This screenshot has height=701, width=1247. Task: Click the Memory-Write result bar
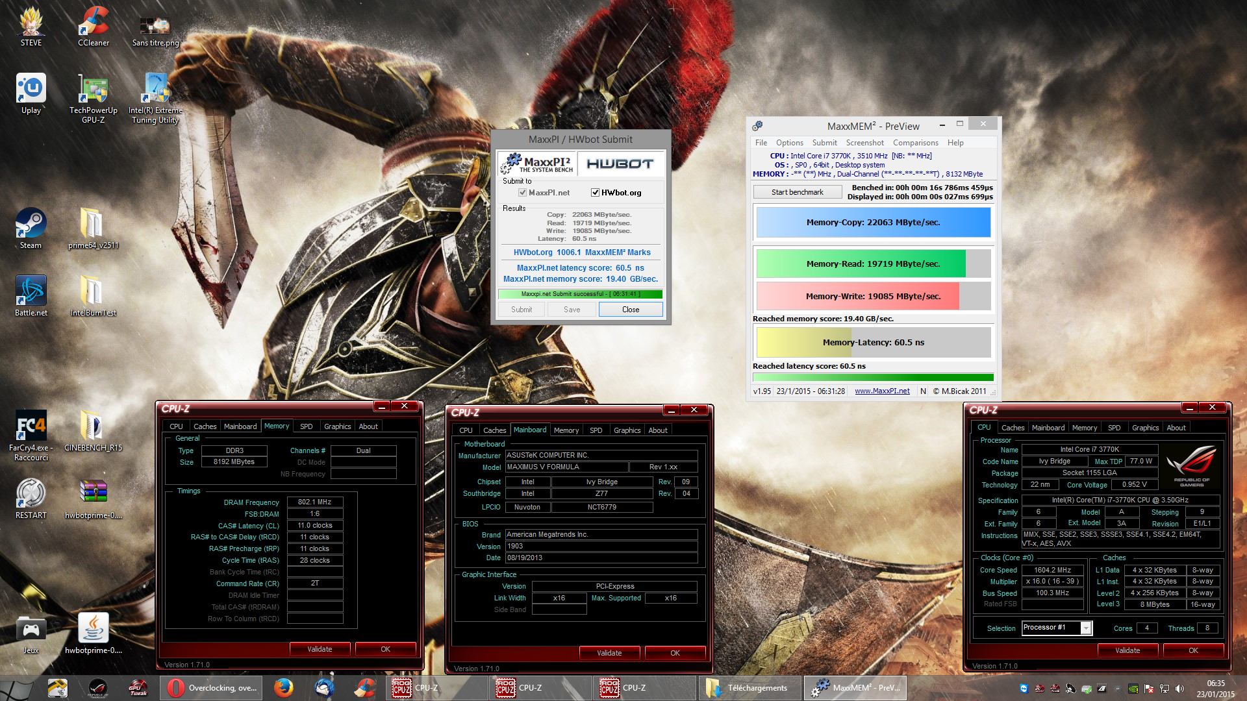873,297
